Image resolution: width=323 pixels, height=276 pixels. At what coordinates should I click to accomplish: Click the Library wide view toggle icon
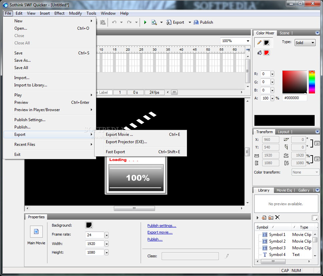click(315, 218)
